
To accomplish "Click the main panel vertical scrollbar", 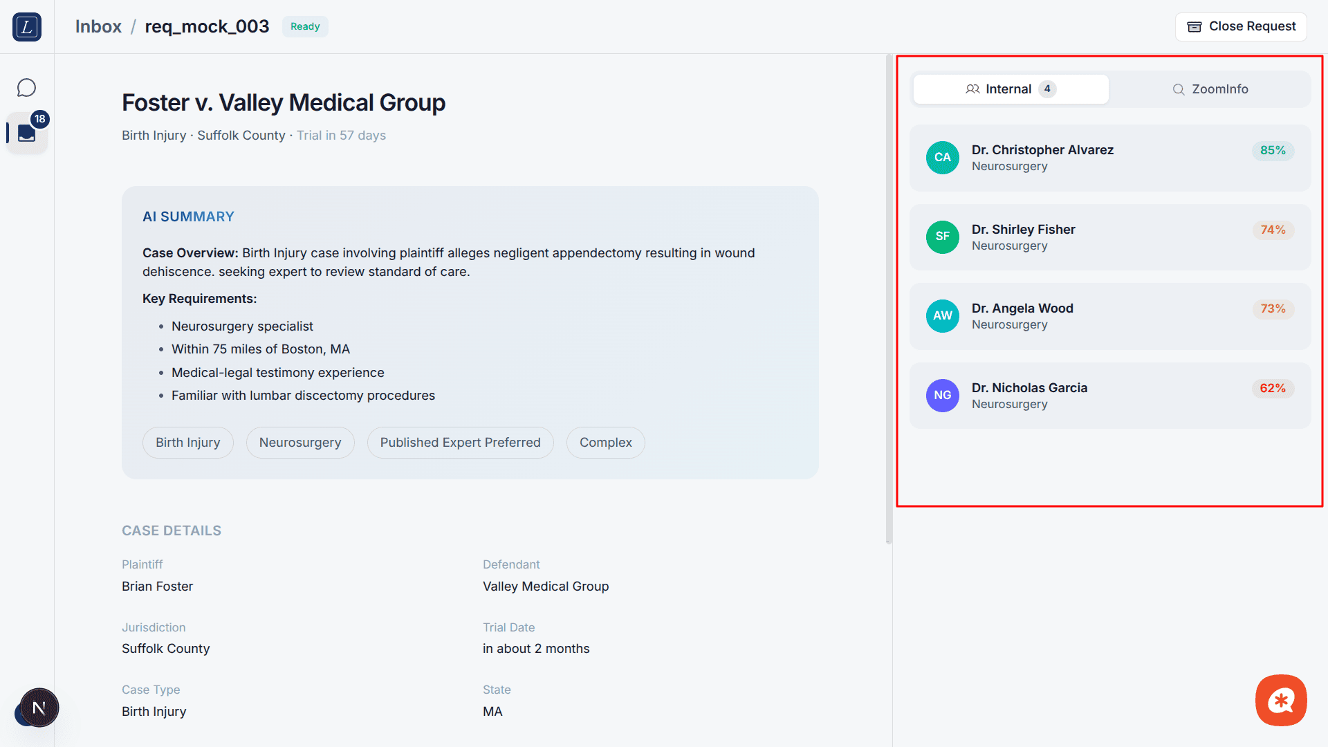I will pos(889,297).
